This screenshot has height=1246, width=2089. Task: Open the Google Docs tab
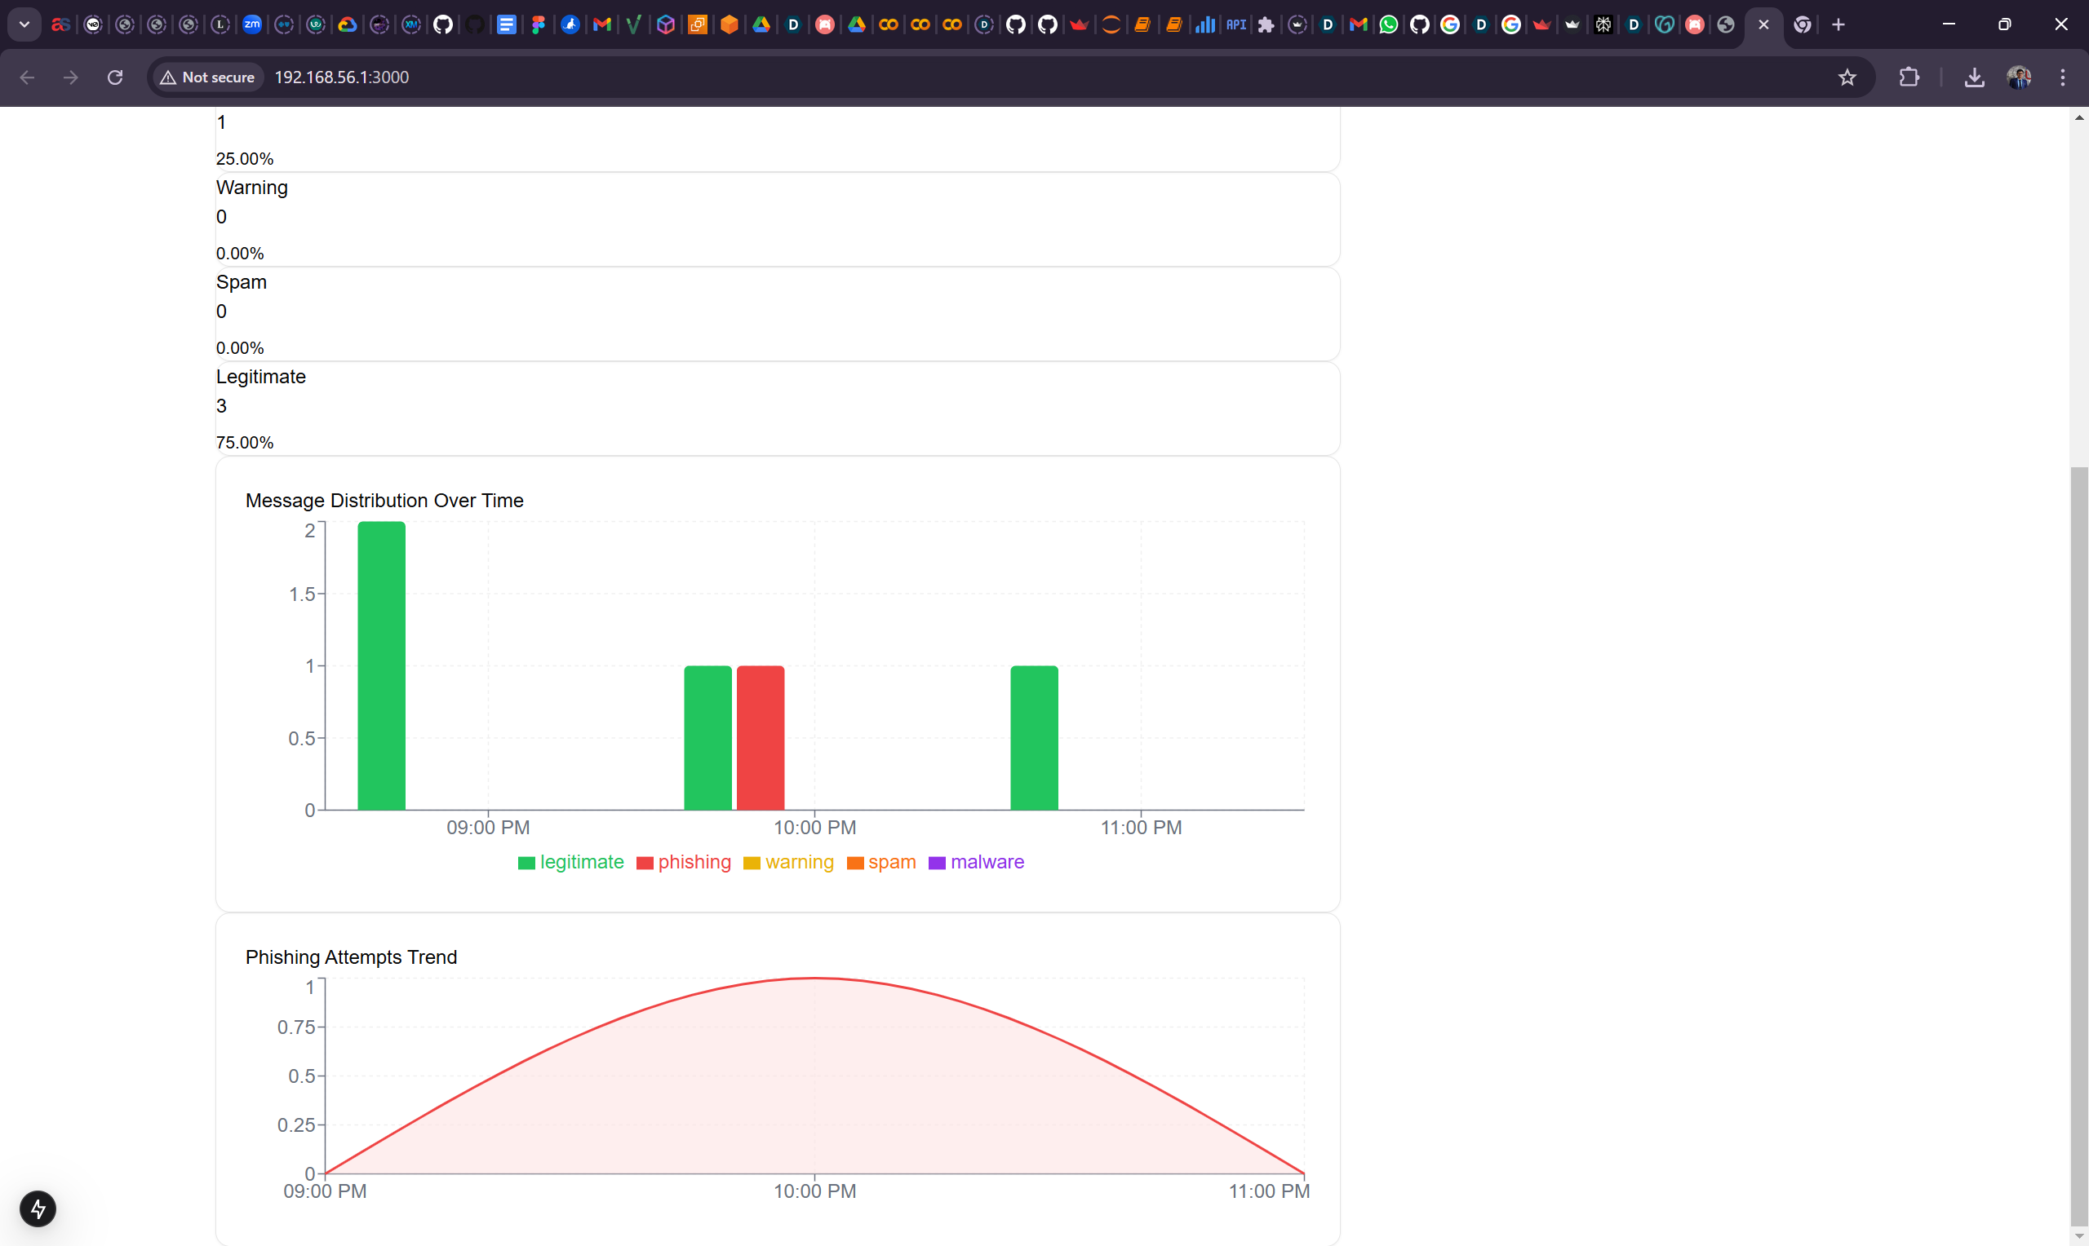coord(507,24)
